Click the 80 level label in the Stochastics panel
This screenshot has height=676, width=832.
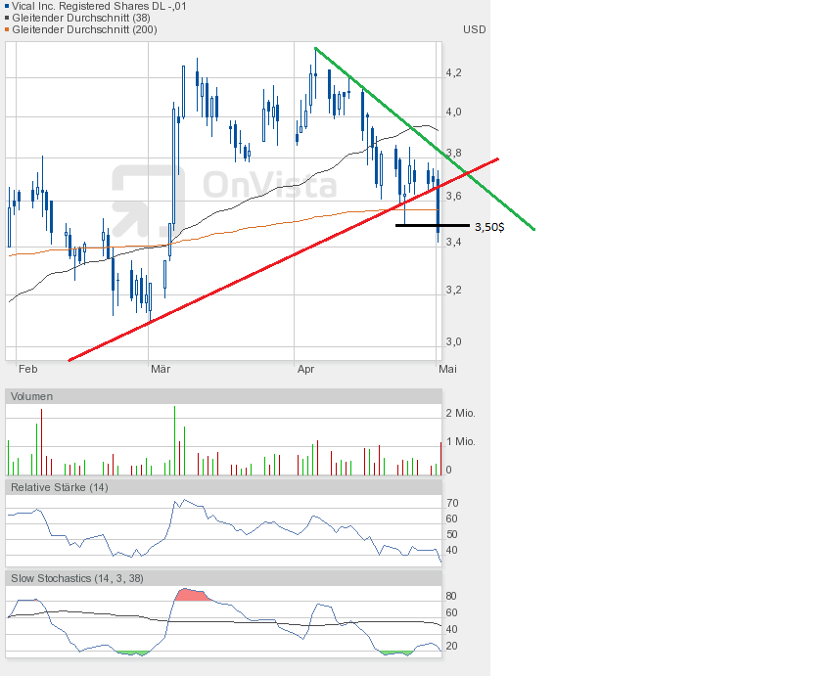click(x=451, y=596)
